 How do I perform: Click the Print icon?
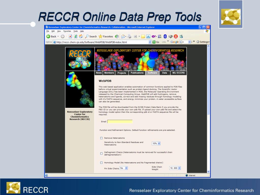129,36
